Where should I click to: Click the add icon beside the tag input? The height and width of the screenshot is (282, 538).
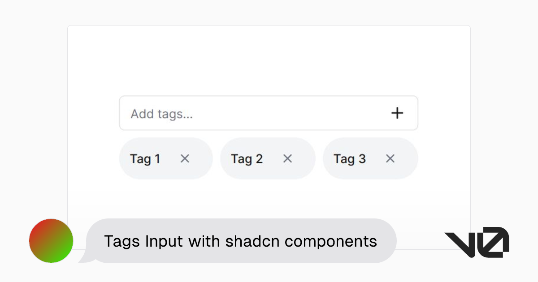[397, 113]
